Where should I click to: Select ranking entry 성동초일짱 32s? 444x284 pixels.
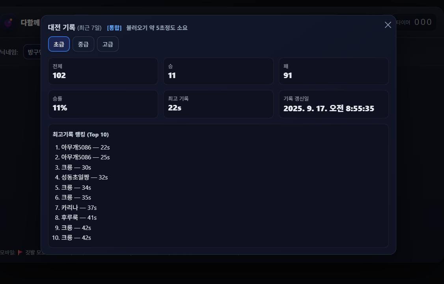(81, 177)
